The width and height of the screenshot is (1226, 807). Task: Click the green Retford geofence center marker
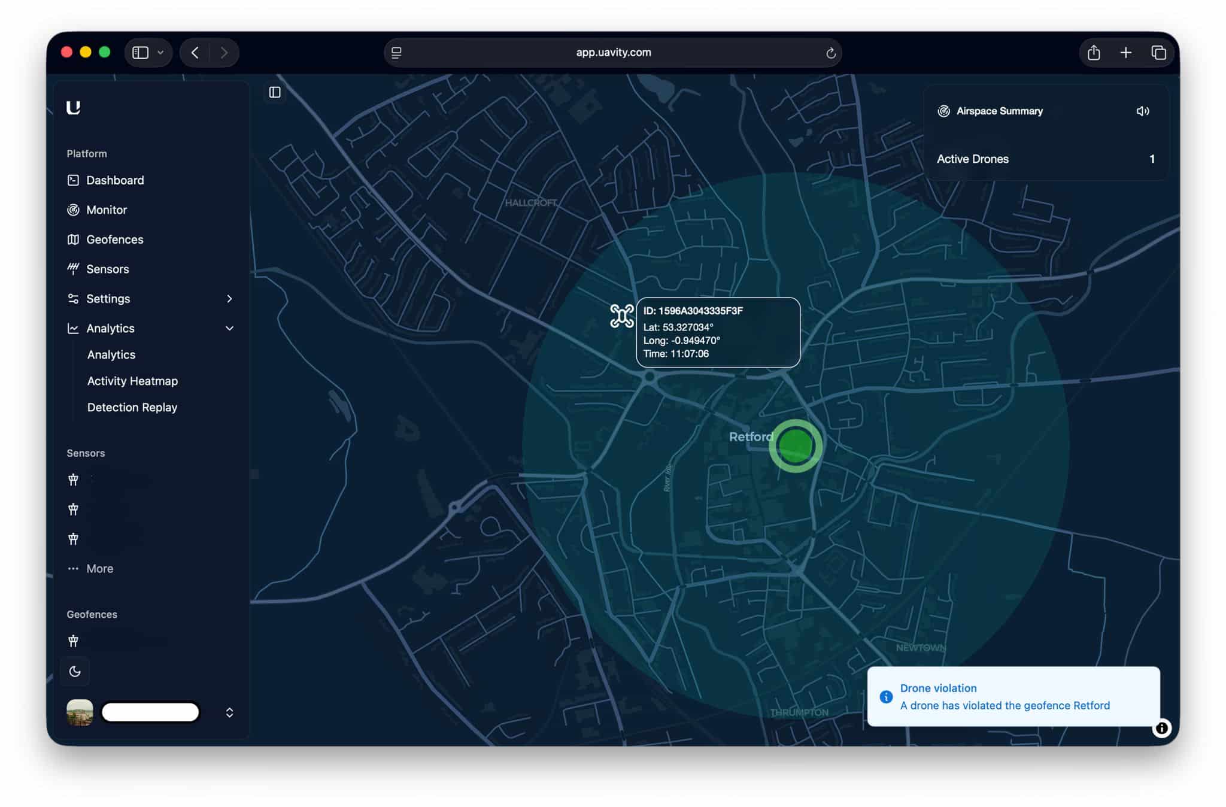tap(795, 446)
